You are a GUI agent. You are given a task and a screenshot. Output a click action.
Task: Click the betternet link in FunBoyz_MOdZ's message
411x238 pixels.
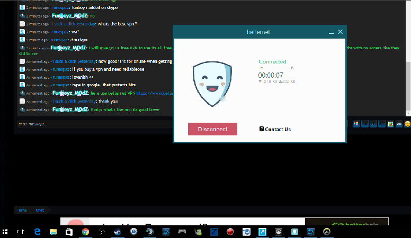[155, 93]
